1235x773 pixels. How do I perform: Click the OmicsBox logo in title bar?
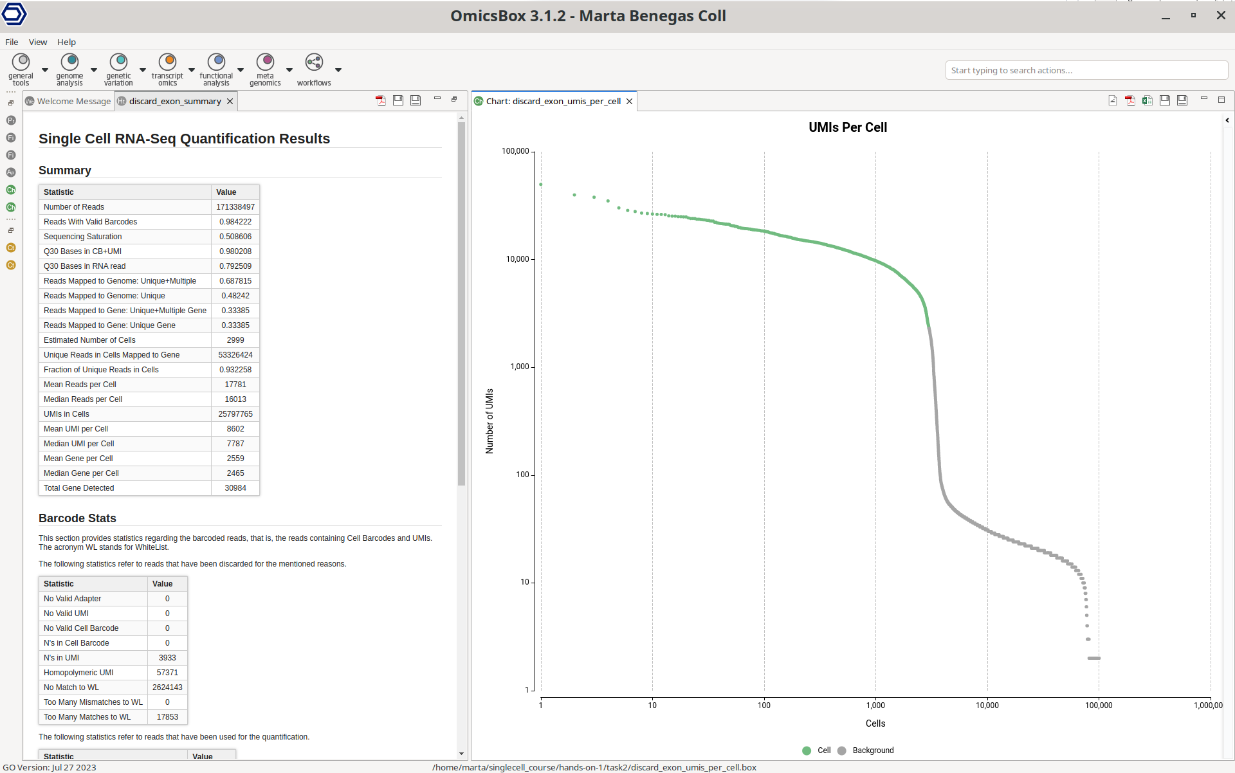pos(14,14)
